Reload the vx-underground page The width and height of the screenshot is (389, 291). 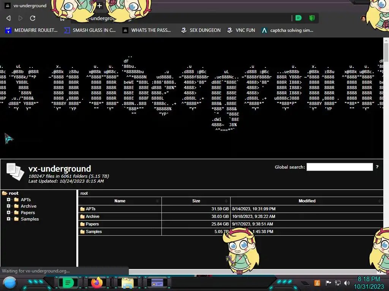(x=33, y=18)
